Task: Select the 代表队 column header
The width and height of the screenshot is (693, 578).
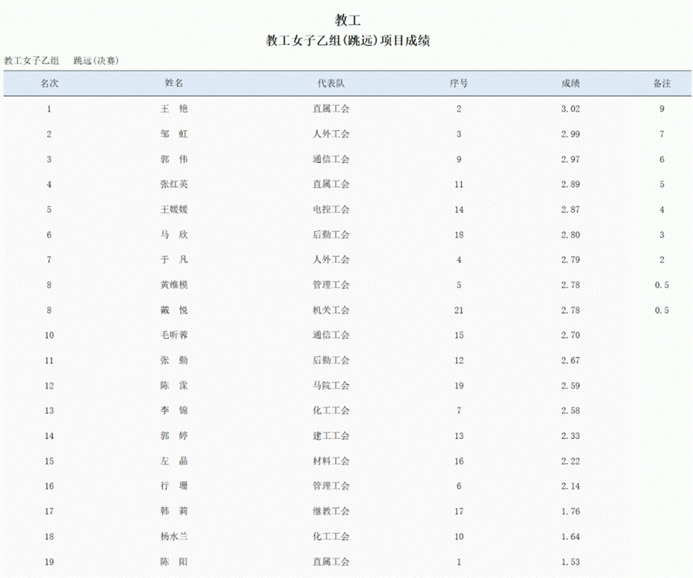Action: pos(330,84)
